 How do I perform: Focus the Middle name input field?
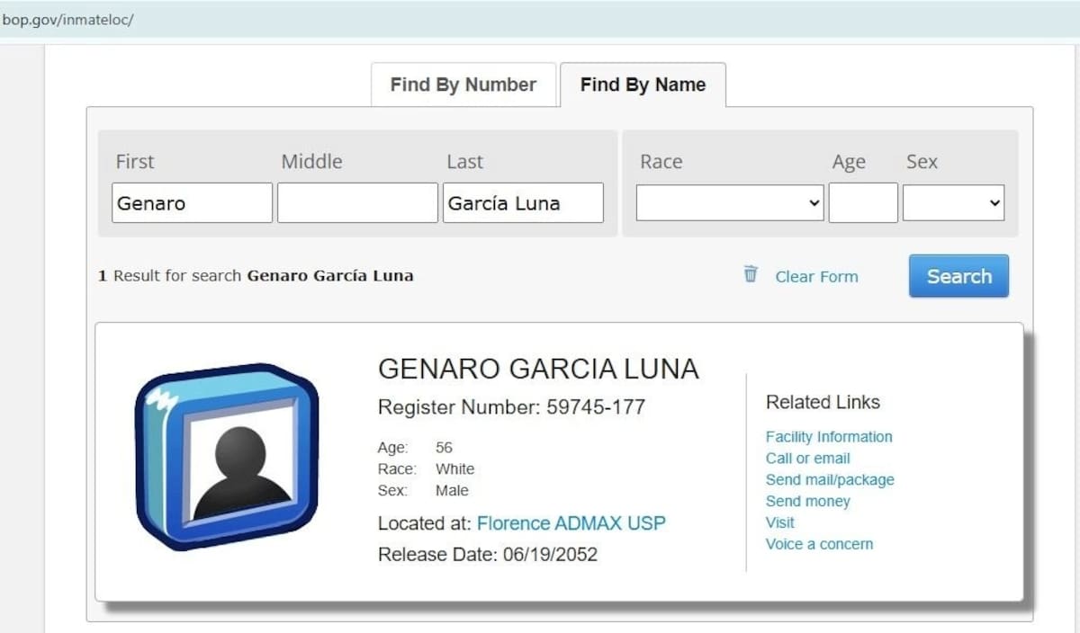(x=357, y=203)
